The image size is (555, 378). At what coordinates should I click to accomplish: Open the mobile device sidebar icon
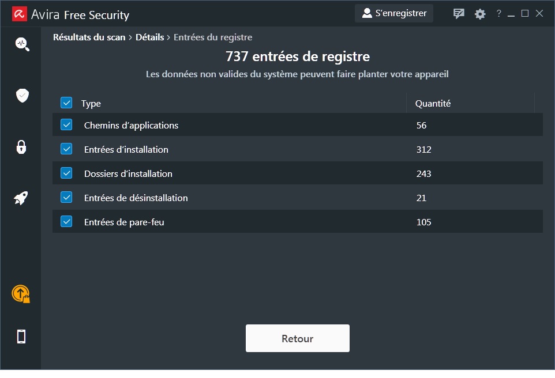click(x=21, y=337)
